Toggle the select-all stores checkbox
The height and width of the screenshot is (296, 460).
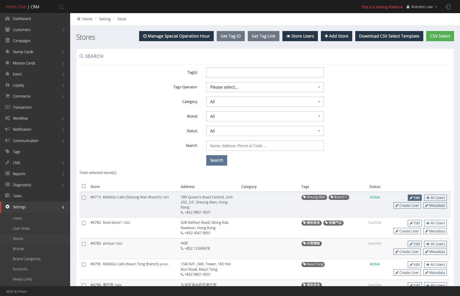(x=84, y=186)
